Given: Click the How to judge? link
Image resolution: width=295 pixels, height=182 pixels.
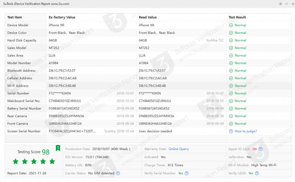Looking at the screenshot, I should tap(245, 131).
